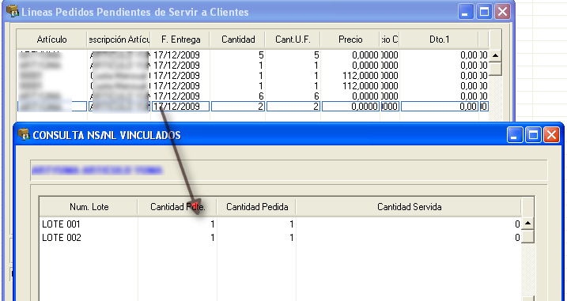Screen dimensions: 567x301
Task: Click the scroll-up arrow in lots grid
Action: [527, 224]
